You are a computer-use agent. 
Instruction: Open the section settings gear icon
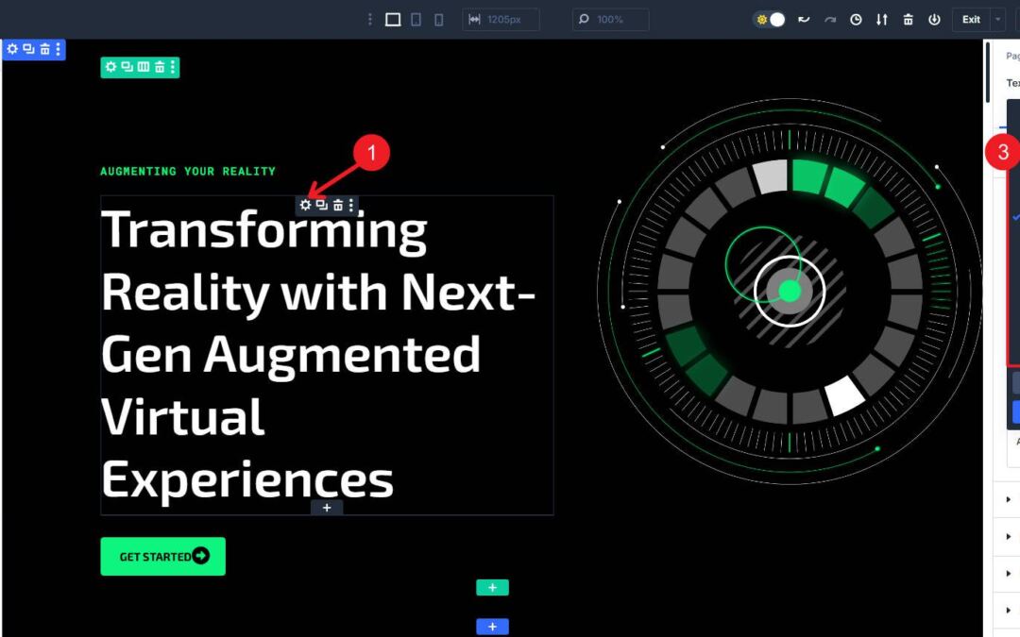(12, 49)
